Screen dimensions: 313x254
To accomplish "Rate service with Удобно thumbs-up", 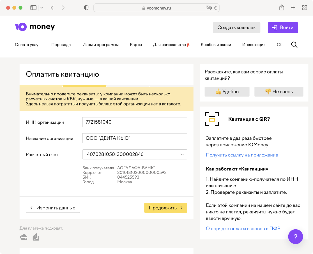I will tap(227, 92).
